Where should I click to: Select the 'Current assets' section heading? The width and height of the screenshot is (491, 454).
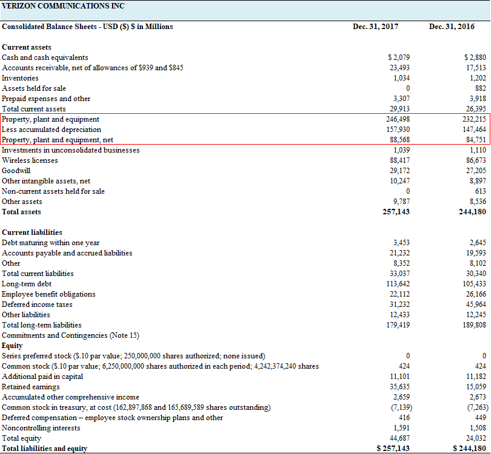[27, 47]
